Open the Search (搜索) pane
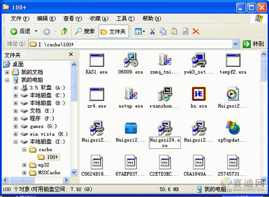 (85, 32)
